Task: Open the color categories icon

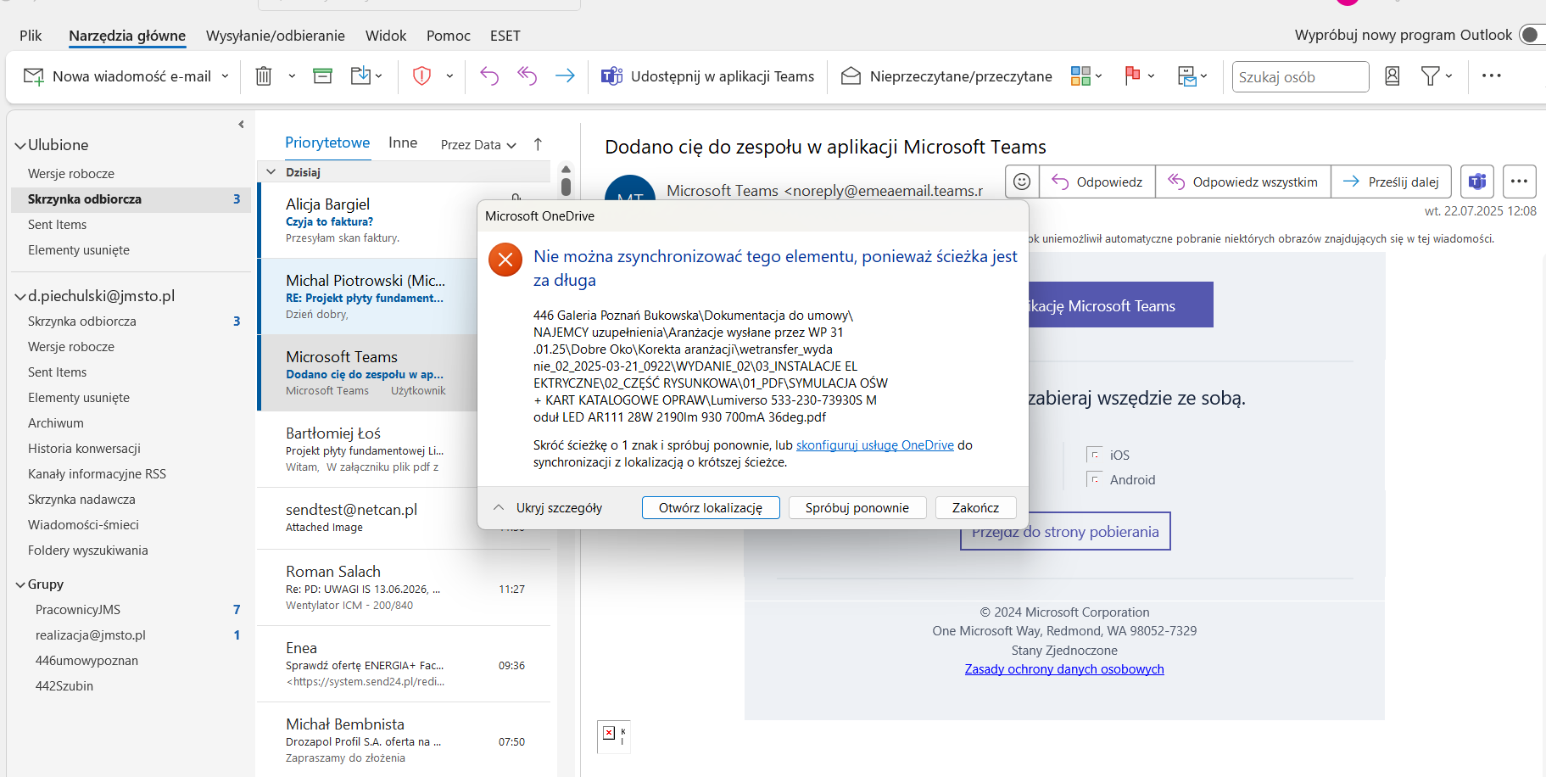Action: (1080, 76)
